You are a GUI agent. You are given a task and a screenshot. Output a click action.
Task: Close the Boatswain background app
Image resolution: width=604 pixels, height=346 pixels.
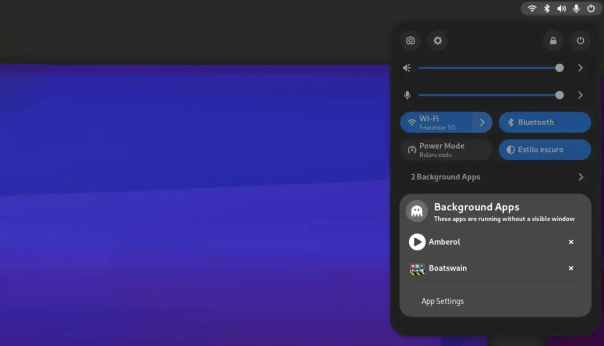click(x=571, y=268)
